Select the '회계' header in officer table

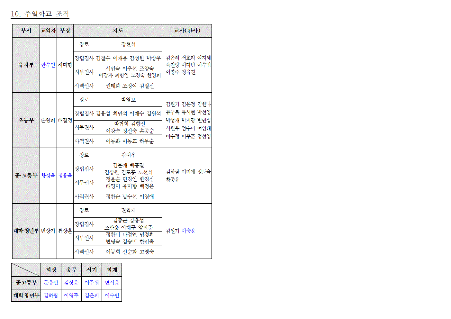(x=112, y=270)
